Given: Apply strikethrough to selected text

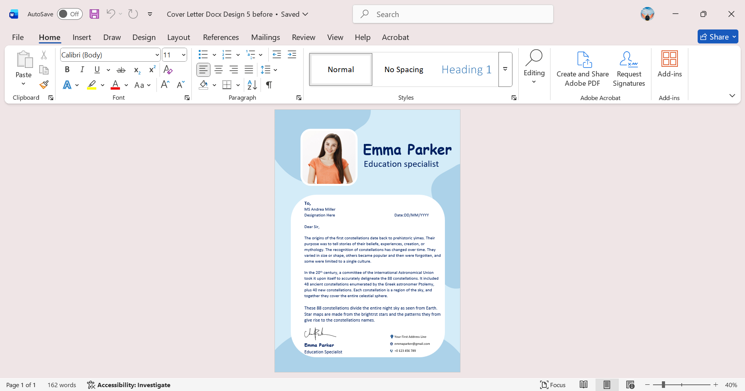Looking at the screenshot, I should click(121, 70).
